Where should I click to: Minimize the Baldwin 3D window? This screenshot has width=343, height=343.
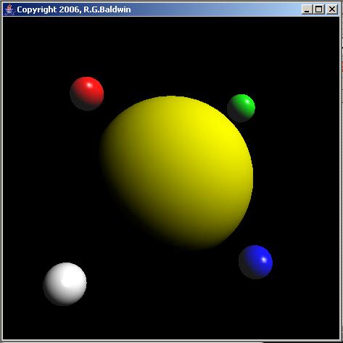307,9
